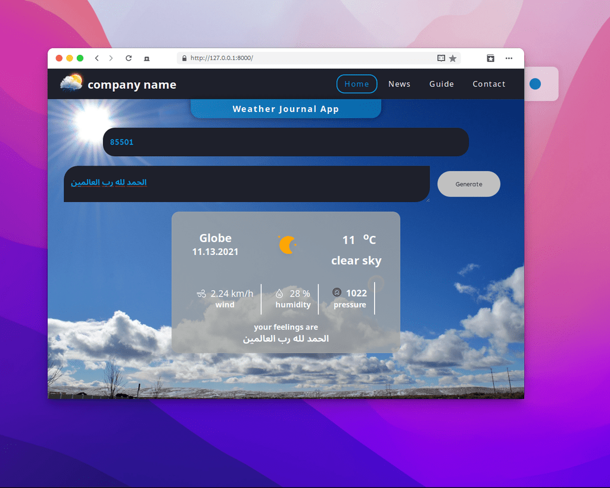610x488 pixels.
Task: Click the 1022 pressure value
Action: pos(356,293)
